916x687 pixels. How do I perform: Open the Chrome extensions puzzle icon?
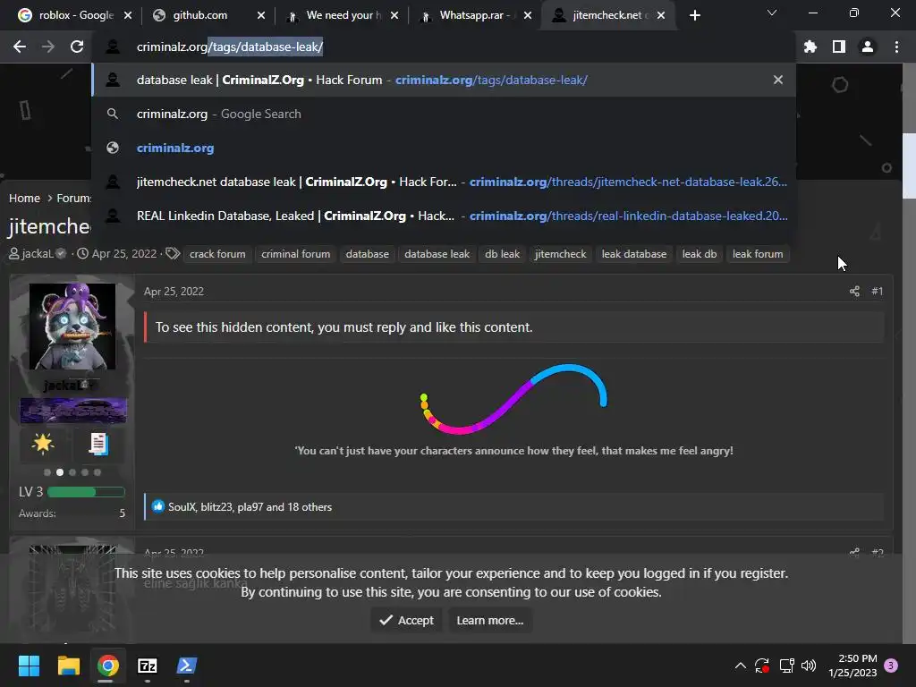810,47
